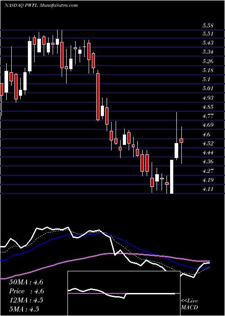Screen dimensions: 225x316
Task: Click the 5.51 price axis label
Action: click(207, 34)
